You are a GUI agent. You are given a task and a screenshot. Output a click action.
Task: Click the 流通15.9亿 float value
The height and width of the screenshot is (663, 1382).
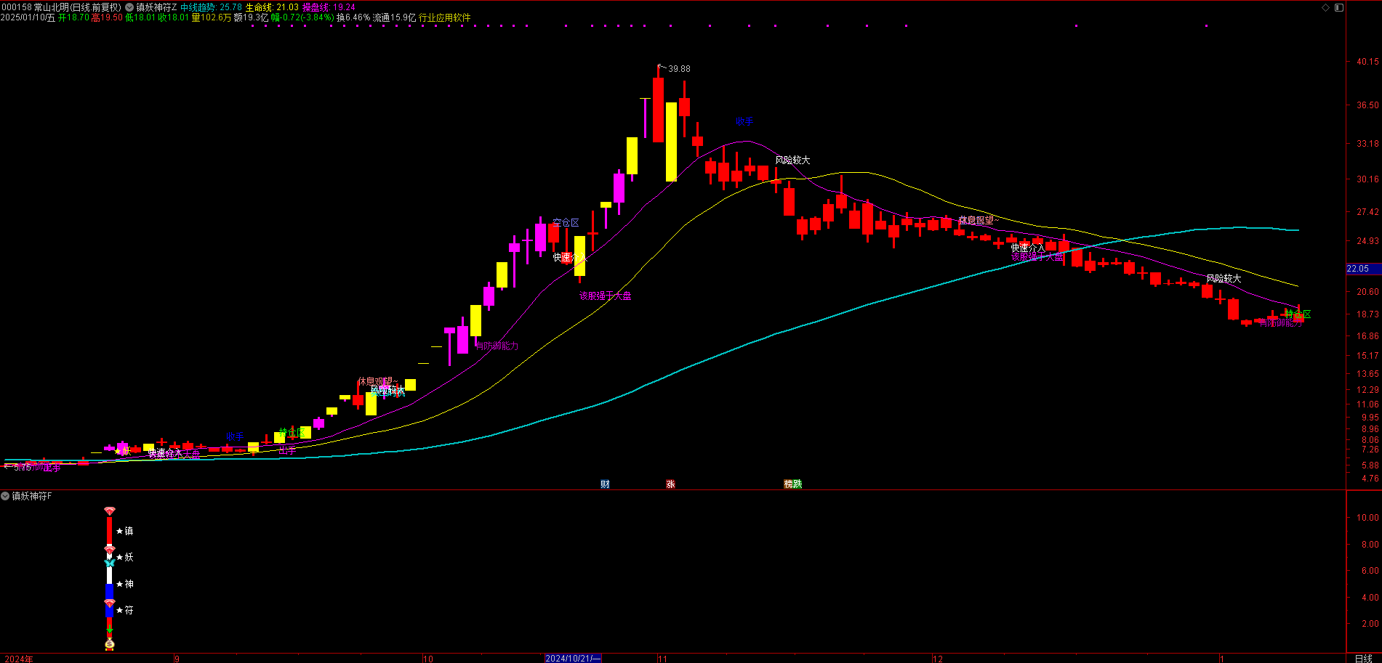395,17
